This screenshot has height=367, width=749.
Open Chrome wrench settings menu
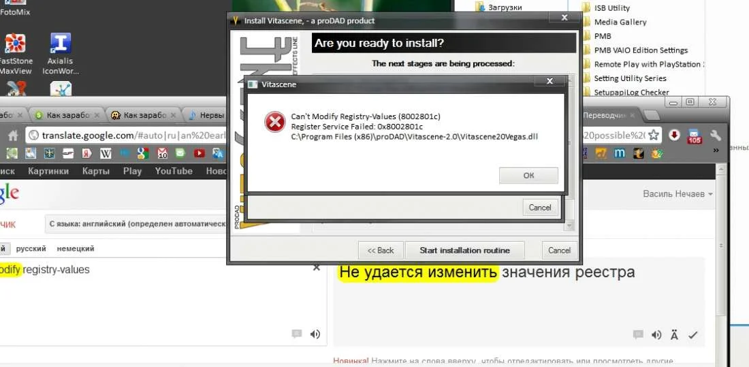[716, 135]
